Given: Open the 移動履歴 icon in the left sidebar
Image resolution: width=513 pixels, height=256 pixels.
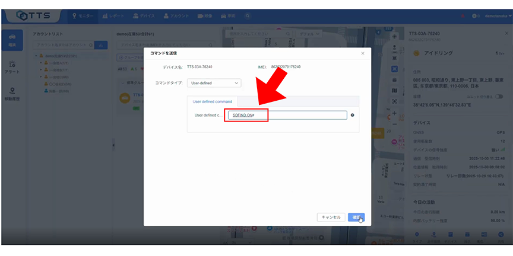Looking at the screenshot, I should [12, 93].
